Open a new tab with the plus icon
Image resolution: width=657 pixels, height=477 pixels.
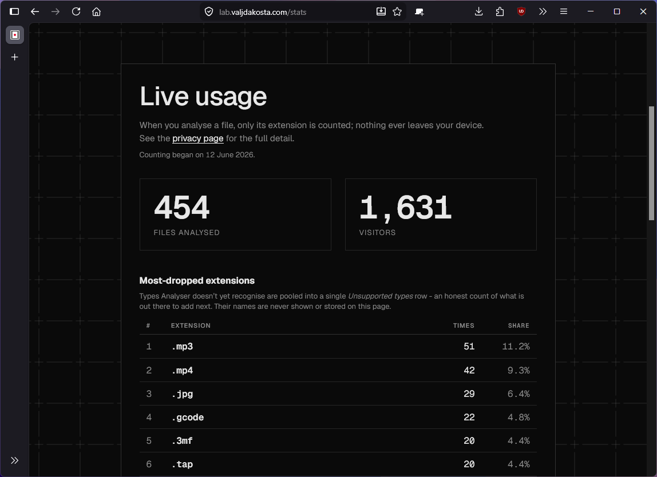point(15,57)
